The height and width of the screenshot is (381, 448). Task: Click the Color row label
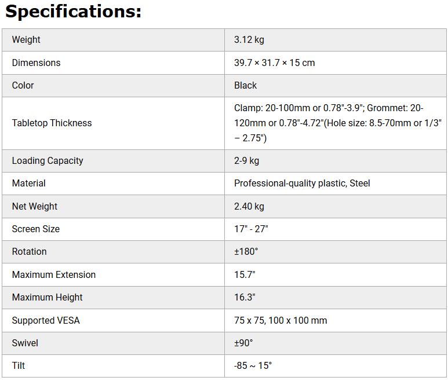pyautogui.click(x=23, y=85)
